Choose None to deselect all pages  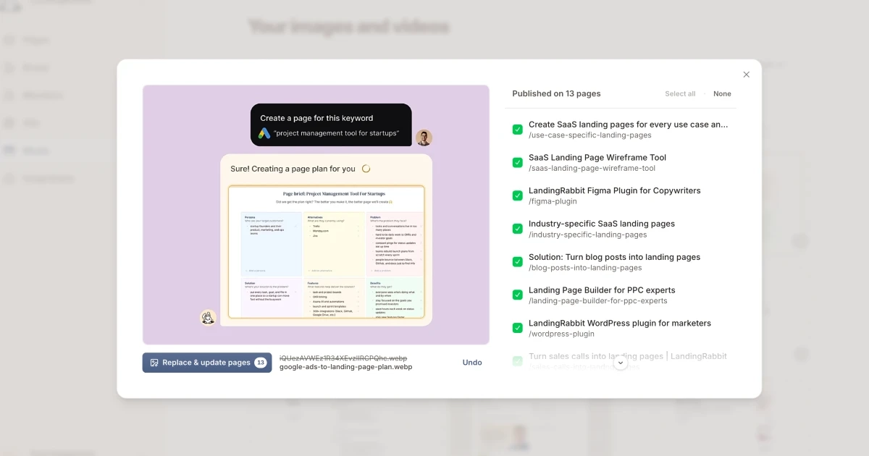[722, 93]
